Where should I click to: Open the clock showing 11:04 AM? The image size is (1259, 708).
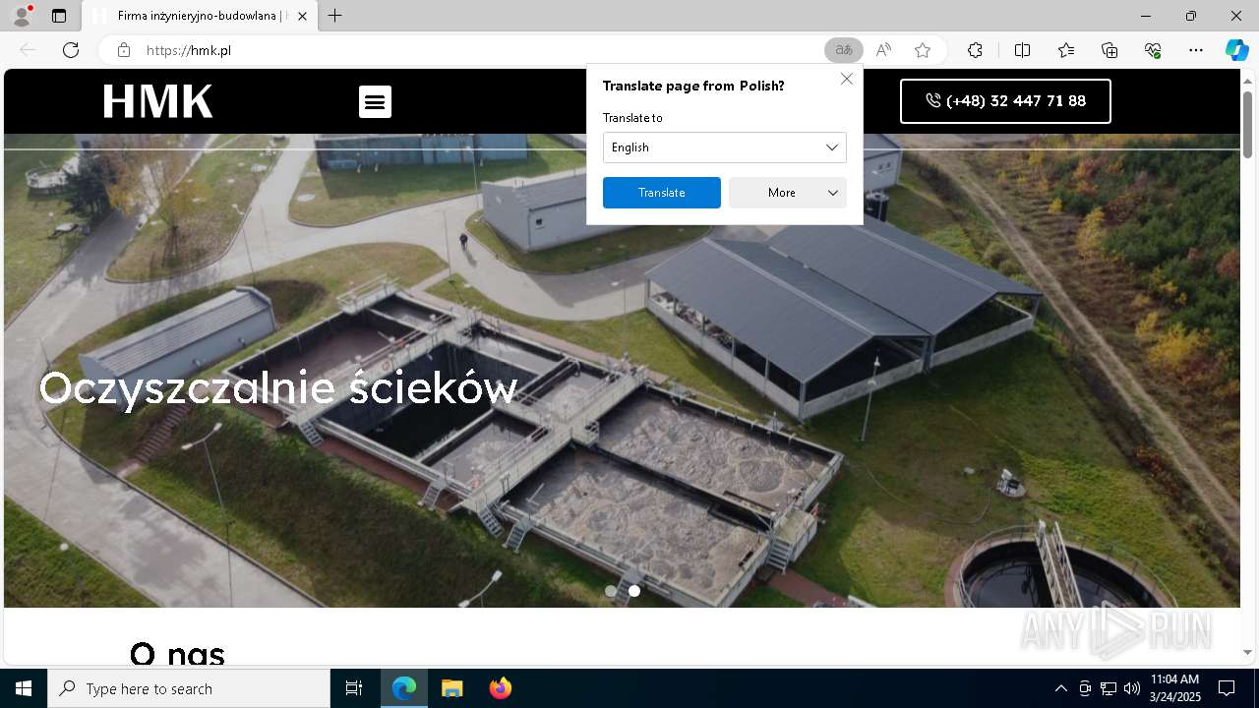point(1175,688)
